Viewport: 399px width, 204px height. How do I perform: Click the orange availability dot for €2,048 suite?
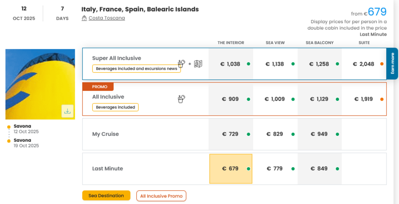click(x=382, y=64)
